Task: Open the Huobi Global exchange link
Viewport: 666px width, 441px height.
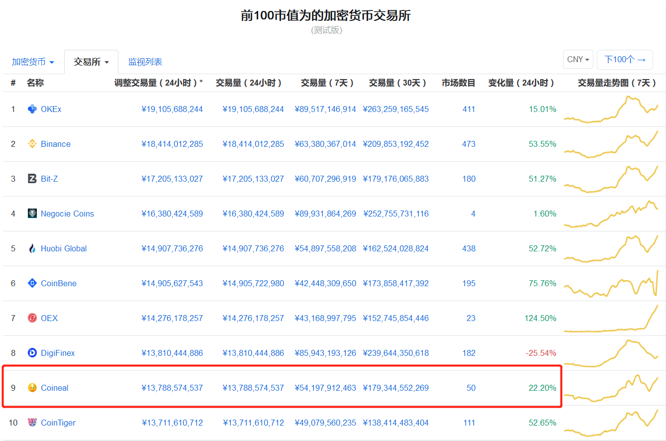Action: pos(64,248)
